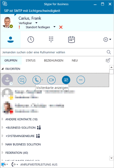
Task: Click Frank Carius profile photo
Action: coord(7,23)
